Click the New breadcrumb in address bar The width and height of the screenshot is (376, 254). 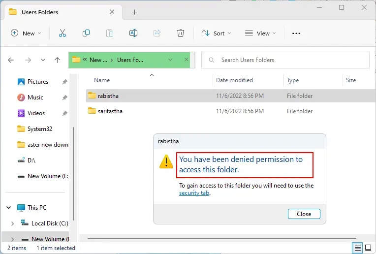point(98,60)
